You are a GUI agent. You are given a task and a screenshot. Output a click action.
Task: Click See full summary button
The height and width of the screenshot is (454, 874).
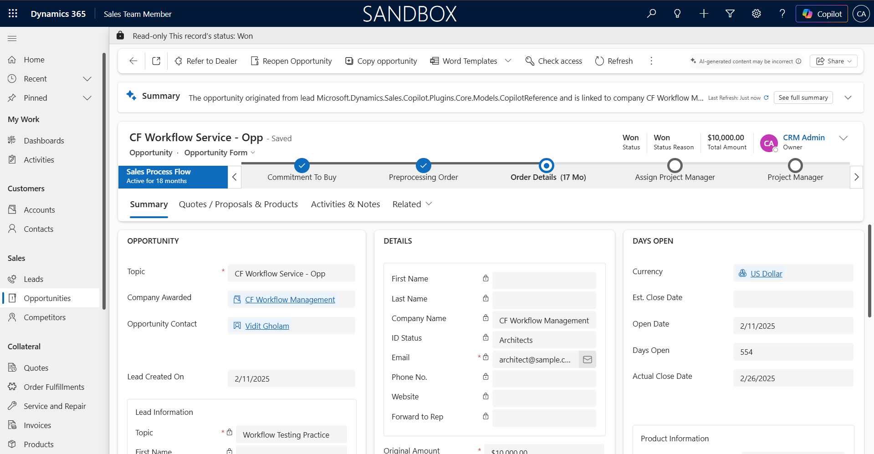pos(803,97)
